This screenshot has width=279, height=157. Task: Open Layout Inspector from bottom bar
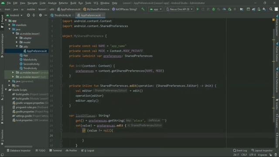262,150
